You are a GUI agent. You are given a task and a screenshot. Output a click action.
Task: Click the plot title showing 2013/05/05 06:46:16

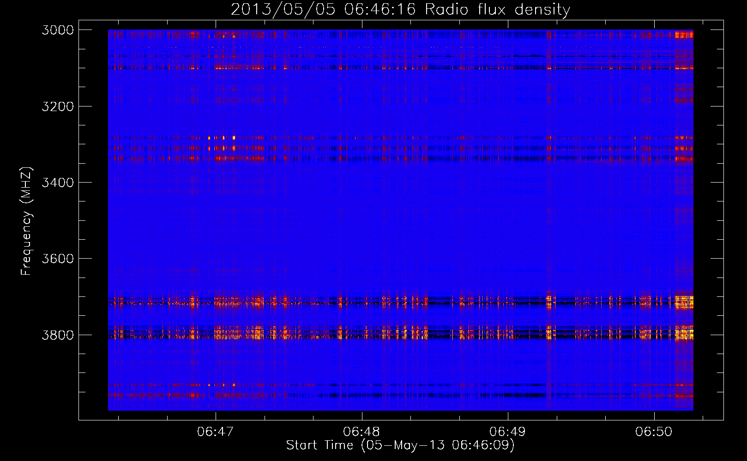pyautogui.click(x=400, y=9)
